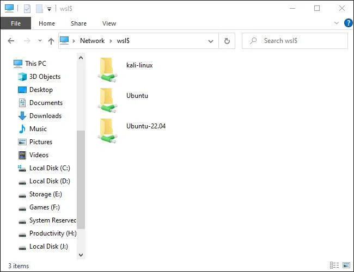Click the window system icon in title bar
This screenshot has width=354, height=272.
pyautogui.click(x=9, y=9)
